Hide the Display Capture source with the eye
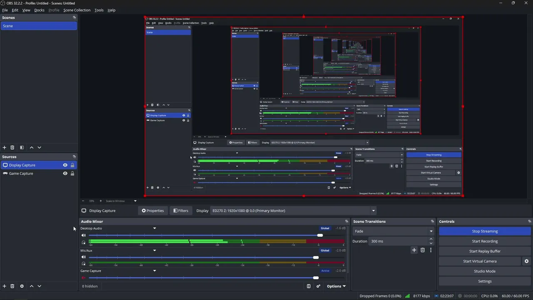Viewport: 533px width, 300px height. point(65,165)
